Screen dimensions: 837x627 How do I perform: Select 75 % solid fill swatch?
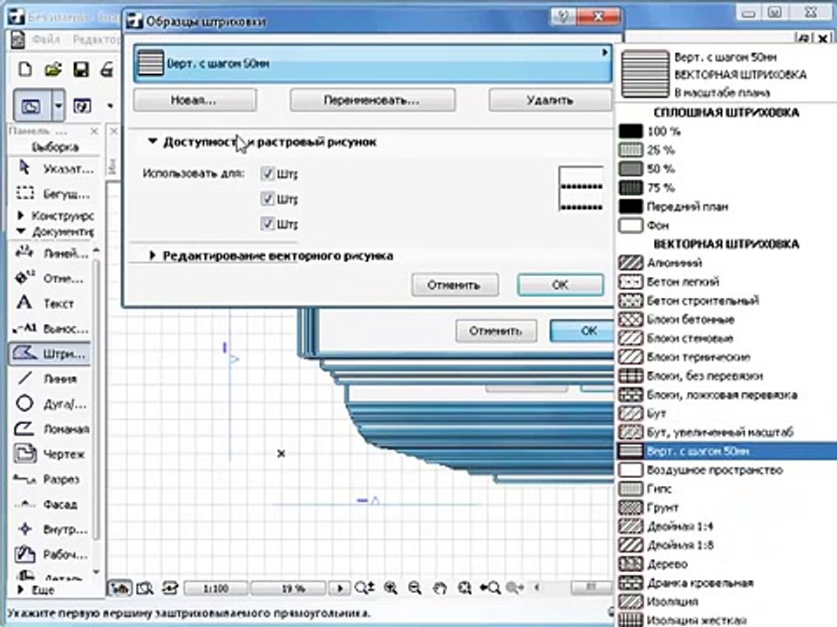pyautogui.click(x=630, y=188)
